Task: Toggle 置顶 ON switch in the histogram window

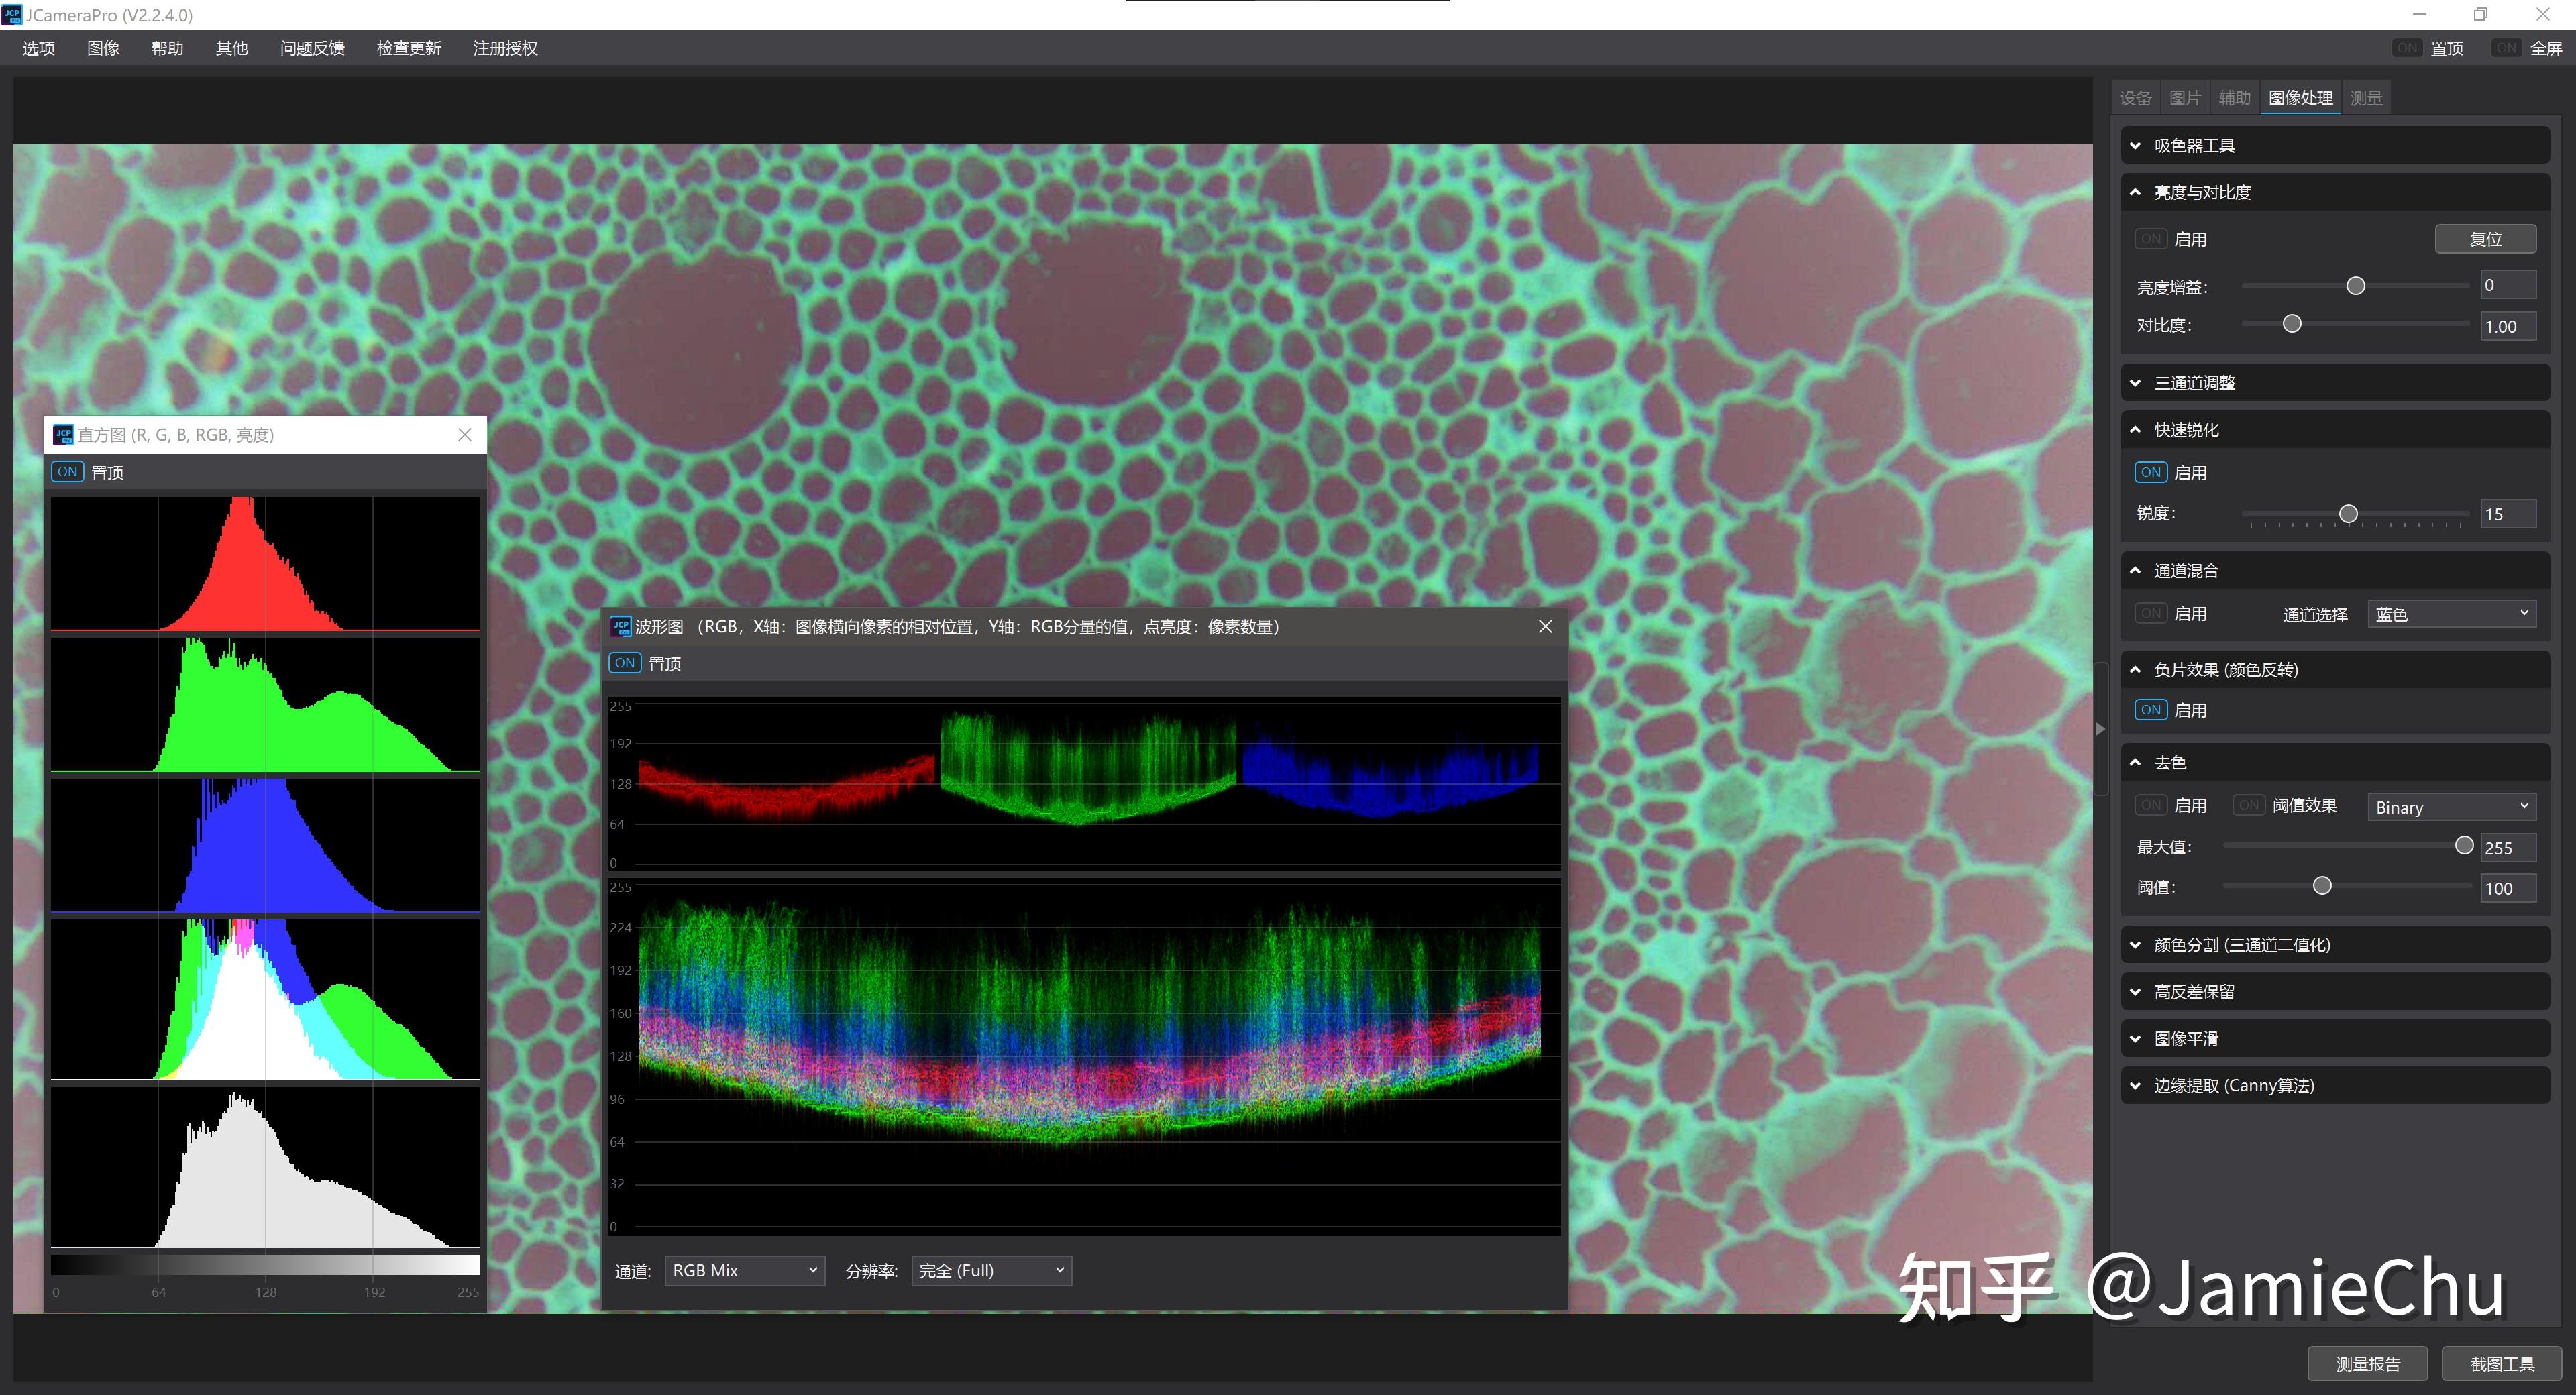Action: [68, 472]
